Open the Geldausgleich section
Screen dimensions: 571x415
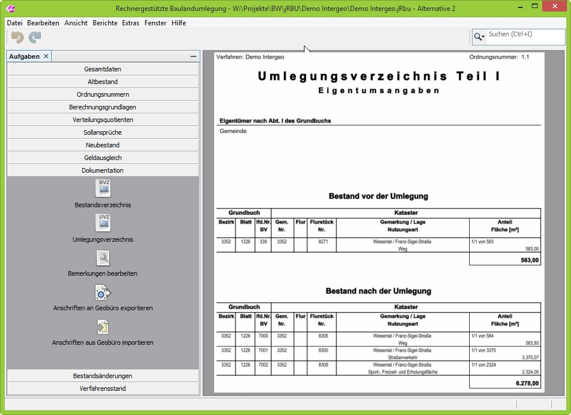pyautogui.click(x=102, y=157)
